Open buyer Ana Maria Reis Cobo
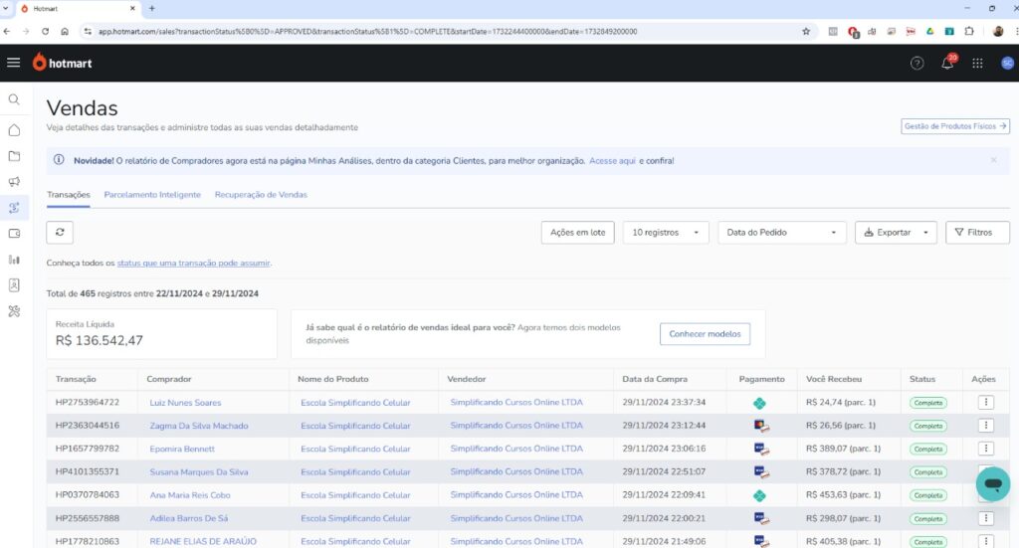This screenshot has width=1019, height=548. click(x=190, y=494)
